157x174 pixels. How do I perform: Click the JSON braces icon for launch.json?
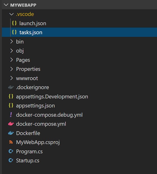pyautogui.click(x=14, y=23)
